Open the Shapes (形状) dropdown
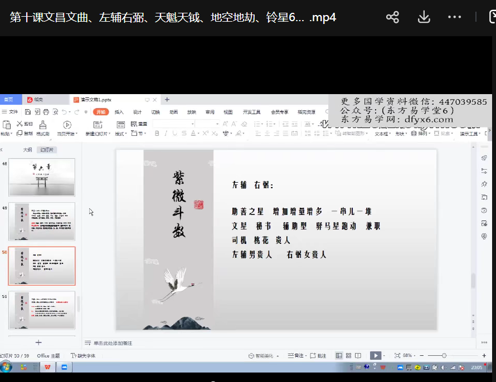Screen dimensions: 496x382 pyautogui.click(x=400, y=134)
